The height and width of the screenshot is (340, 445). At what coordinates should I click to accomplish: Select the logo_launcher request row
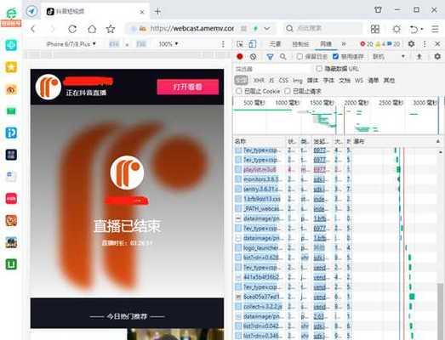pos(293,248)
